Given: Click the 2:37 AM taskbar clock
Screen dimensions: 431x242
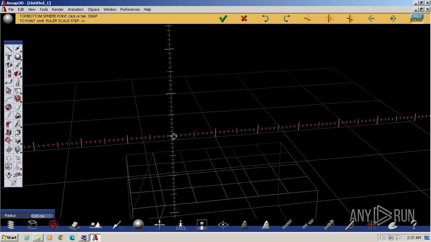Looking at the screenshot, I should coord(414,238).
